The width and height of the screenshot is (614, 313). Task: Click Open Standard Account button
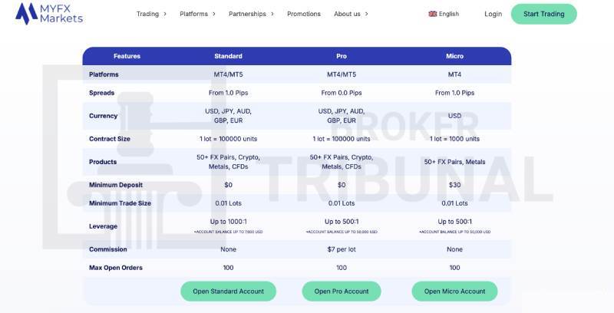[x=228, y=291]
